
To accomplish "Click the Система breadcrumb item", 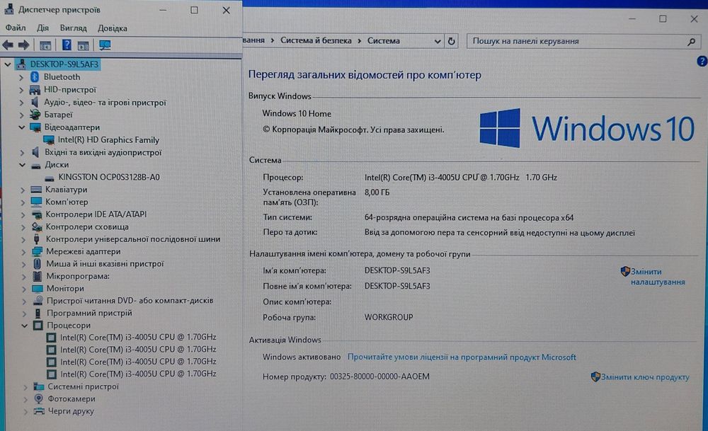I will click(383, 40).
